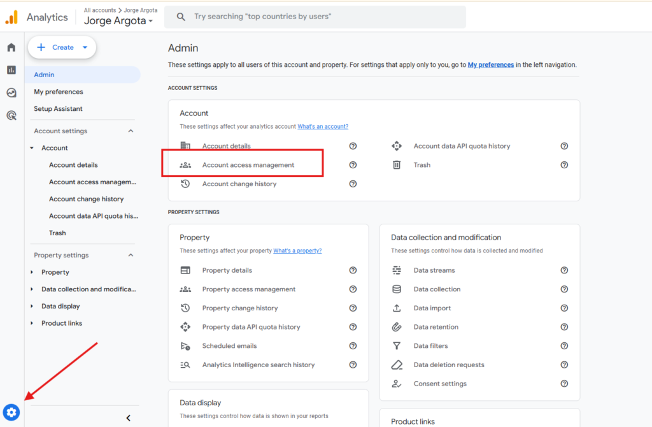Click help icon beside Account details
Screen dimensions: 652x427
coord(353,146)
